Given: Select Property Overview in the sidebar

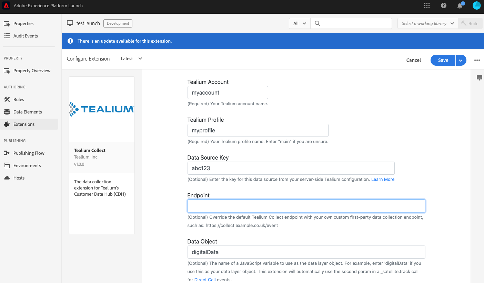Looking at the screenshot, I should click(31, 70).
